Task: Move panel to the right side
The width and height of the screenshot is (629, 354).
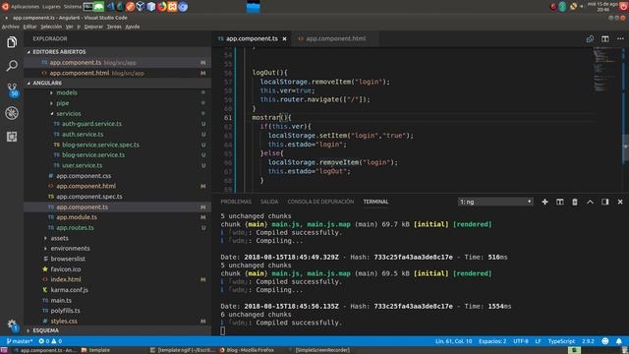Action: 605,202
